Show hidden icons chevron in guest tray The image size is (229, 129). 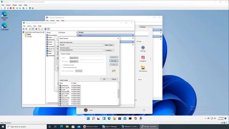[205, 119]
